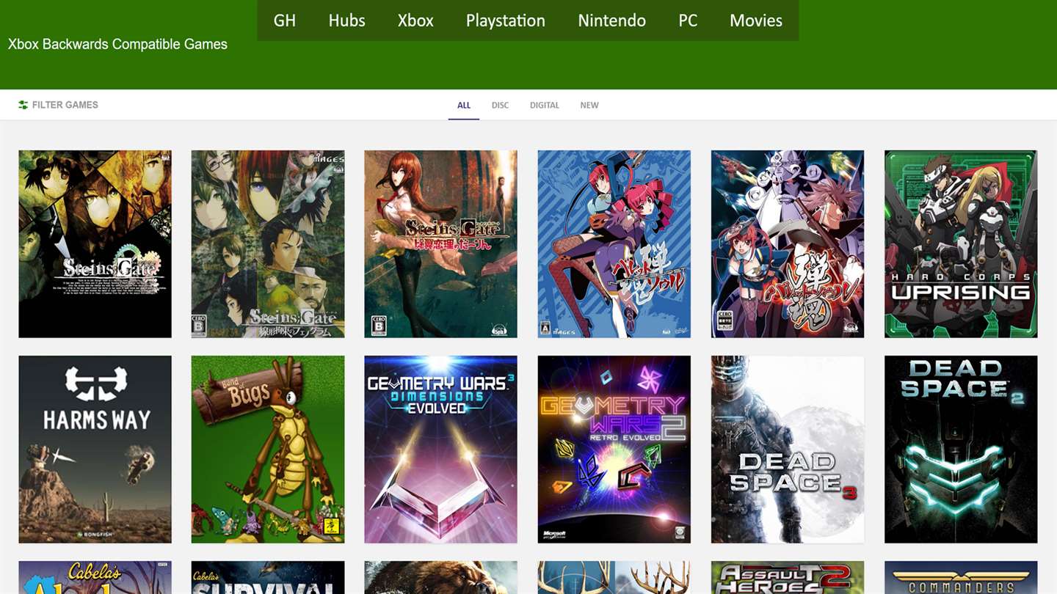Open the Assault Heroes 2 cover
1057x594 pixels.
click(x=787, y=578)
